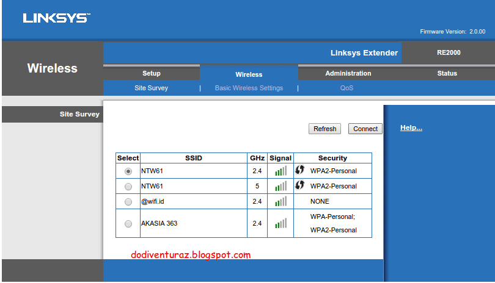Click the AKASIA 363 SSID text
495x283 pixels.
pyautogui.click(x=159, y=223)
